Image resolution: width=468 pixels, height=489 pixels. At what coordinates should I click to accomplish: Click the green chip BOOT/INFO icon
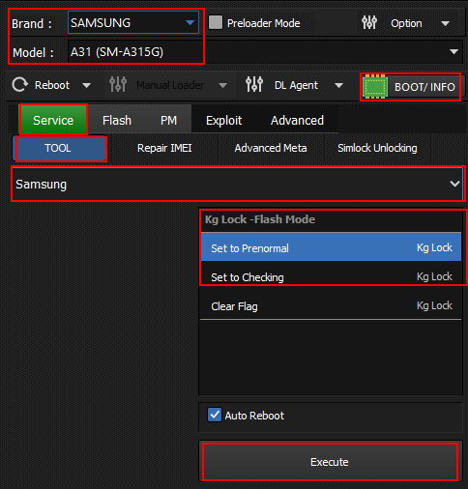(375, 87)
